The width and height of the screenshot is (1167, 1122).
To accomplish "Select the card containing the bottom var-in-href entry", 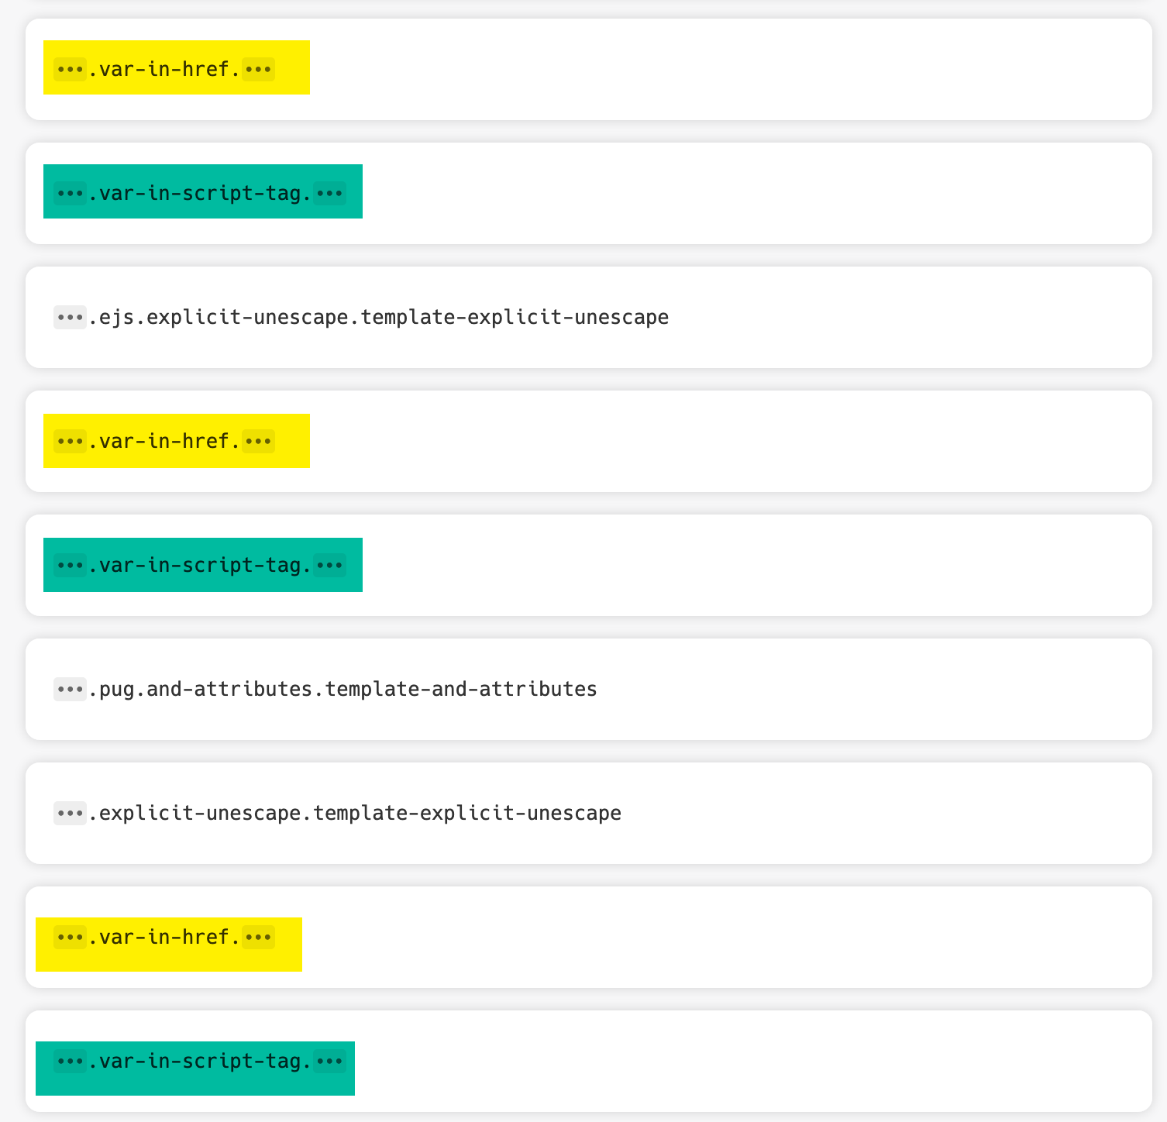I will tap(697, 937).
